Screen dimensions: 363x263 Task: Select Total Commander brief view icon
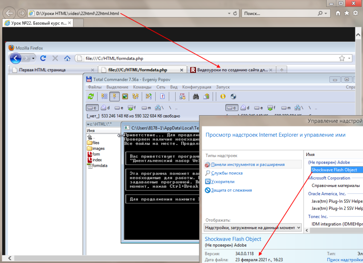[x=105, y=96]
